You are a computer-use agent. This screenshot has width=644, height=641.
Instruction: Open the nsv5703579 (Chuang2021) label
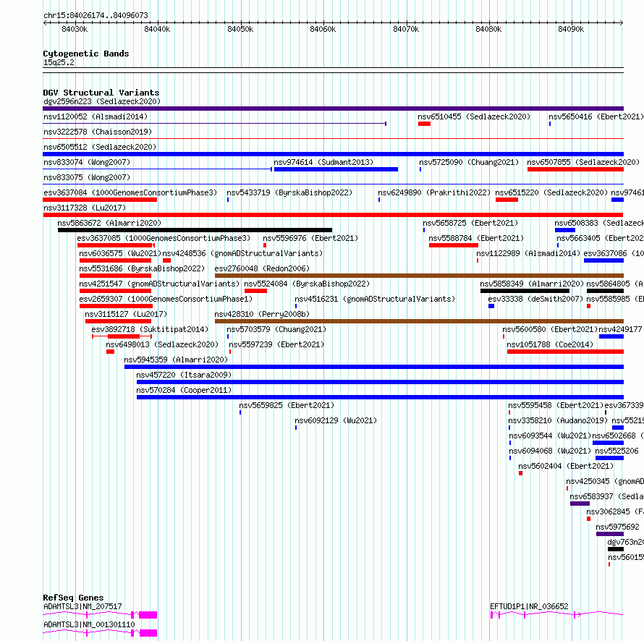click(276, 329)
